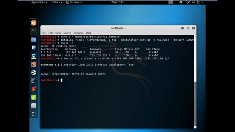This screenshot has height=132, width=235.
Task: Open the Edit menu in terminal
Action: click(x=51, y=33)
